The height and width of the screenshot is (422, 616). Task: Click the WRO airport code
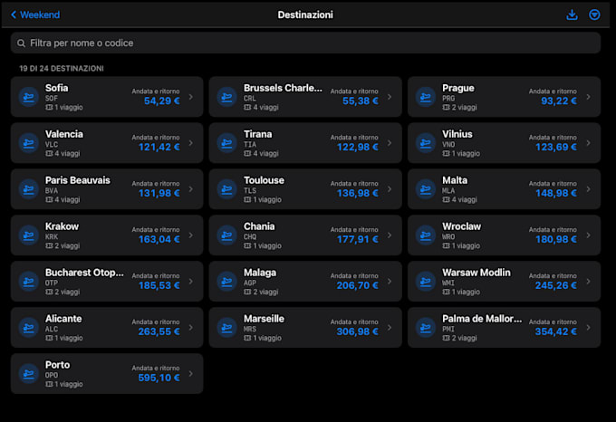[448, 236]
